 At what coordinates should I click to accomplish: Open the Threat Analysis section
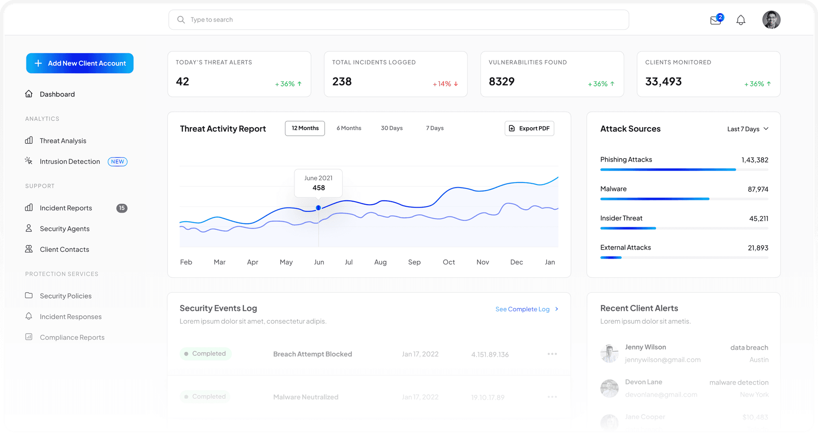click(63, 140)
